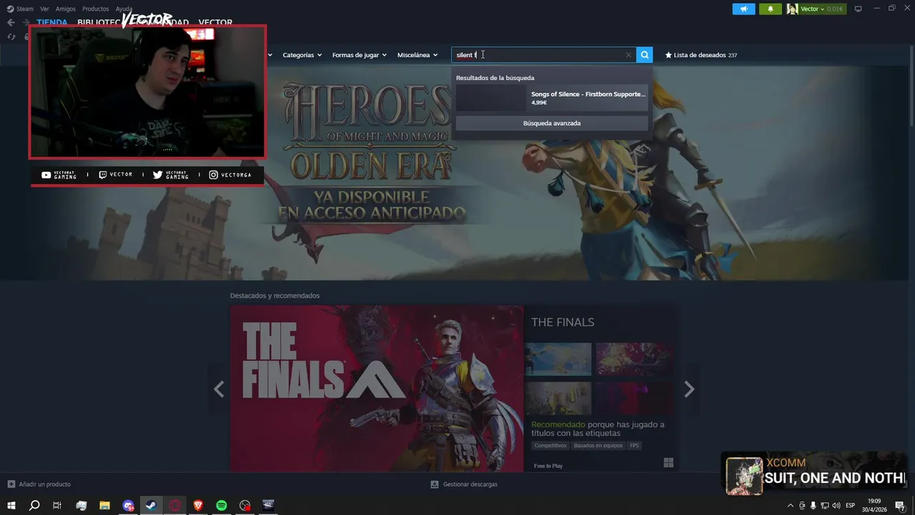
Task: Open Lista de deseados wishlist link
Action: [701, 55]
